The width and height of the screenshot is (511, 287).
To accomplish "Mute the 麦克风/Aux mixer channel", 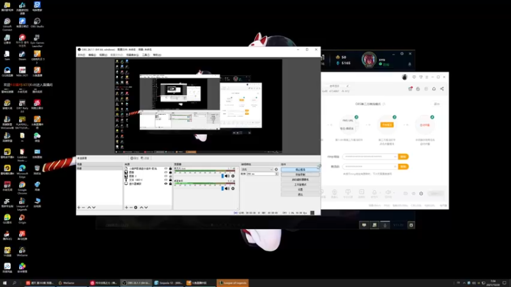I will (227, 176).
